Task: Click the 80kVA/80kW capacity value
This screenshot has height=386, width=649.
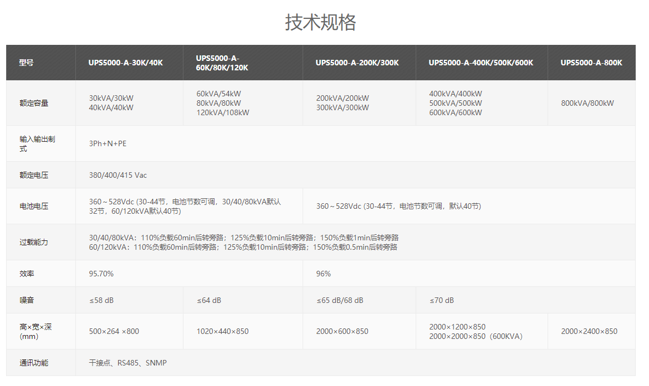Action: 218,103
